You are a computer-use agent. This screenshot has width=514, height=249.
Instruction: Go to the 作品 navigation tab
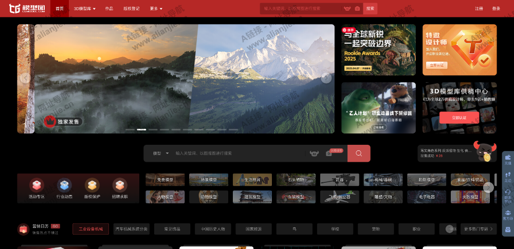(109, 9)
